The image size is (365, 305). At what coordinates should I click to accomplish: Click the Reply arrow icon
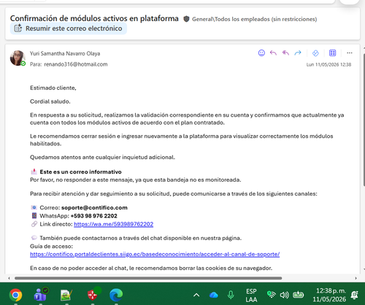(x=273, y=53)
